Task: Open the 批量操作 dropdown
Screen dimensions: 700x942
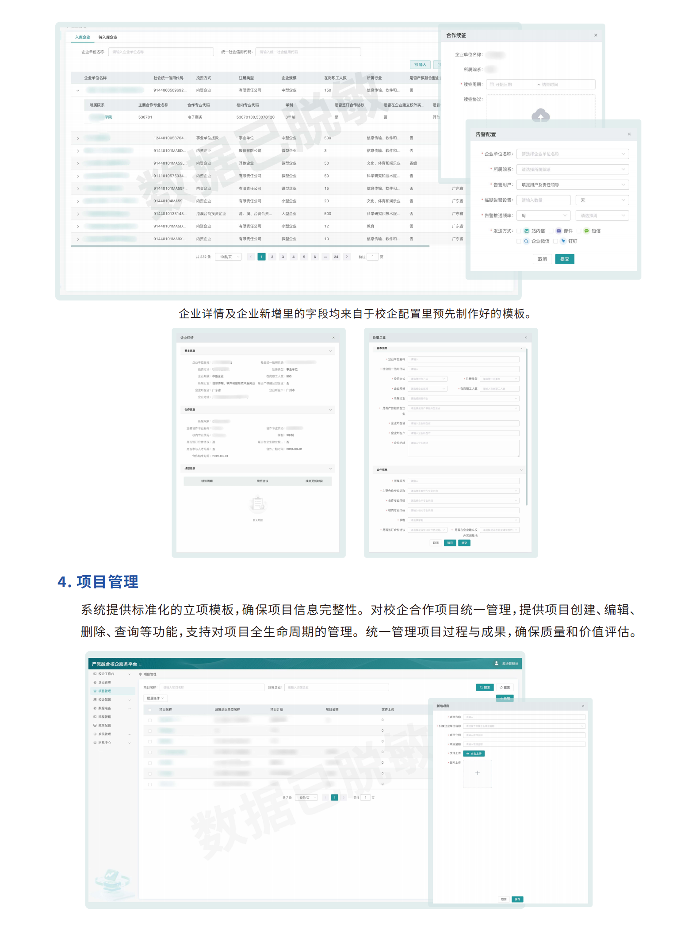Action: click(x=155, y=698)
